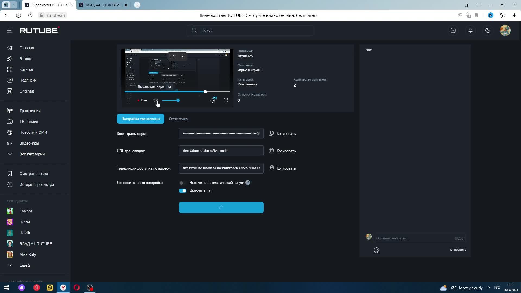Switch to Статистика tab

(178, 119)
